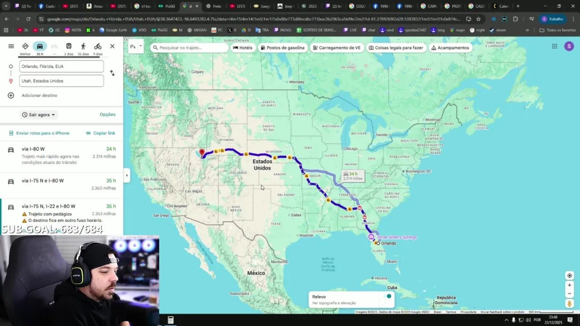Click the Three Sisters Springs map marker

coord(371,237)
